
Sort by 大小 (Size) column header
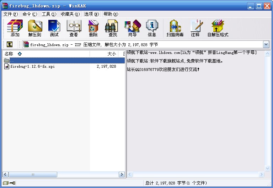tap(104, 54)
